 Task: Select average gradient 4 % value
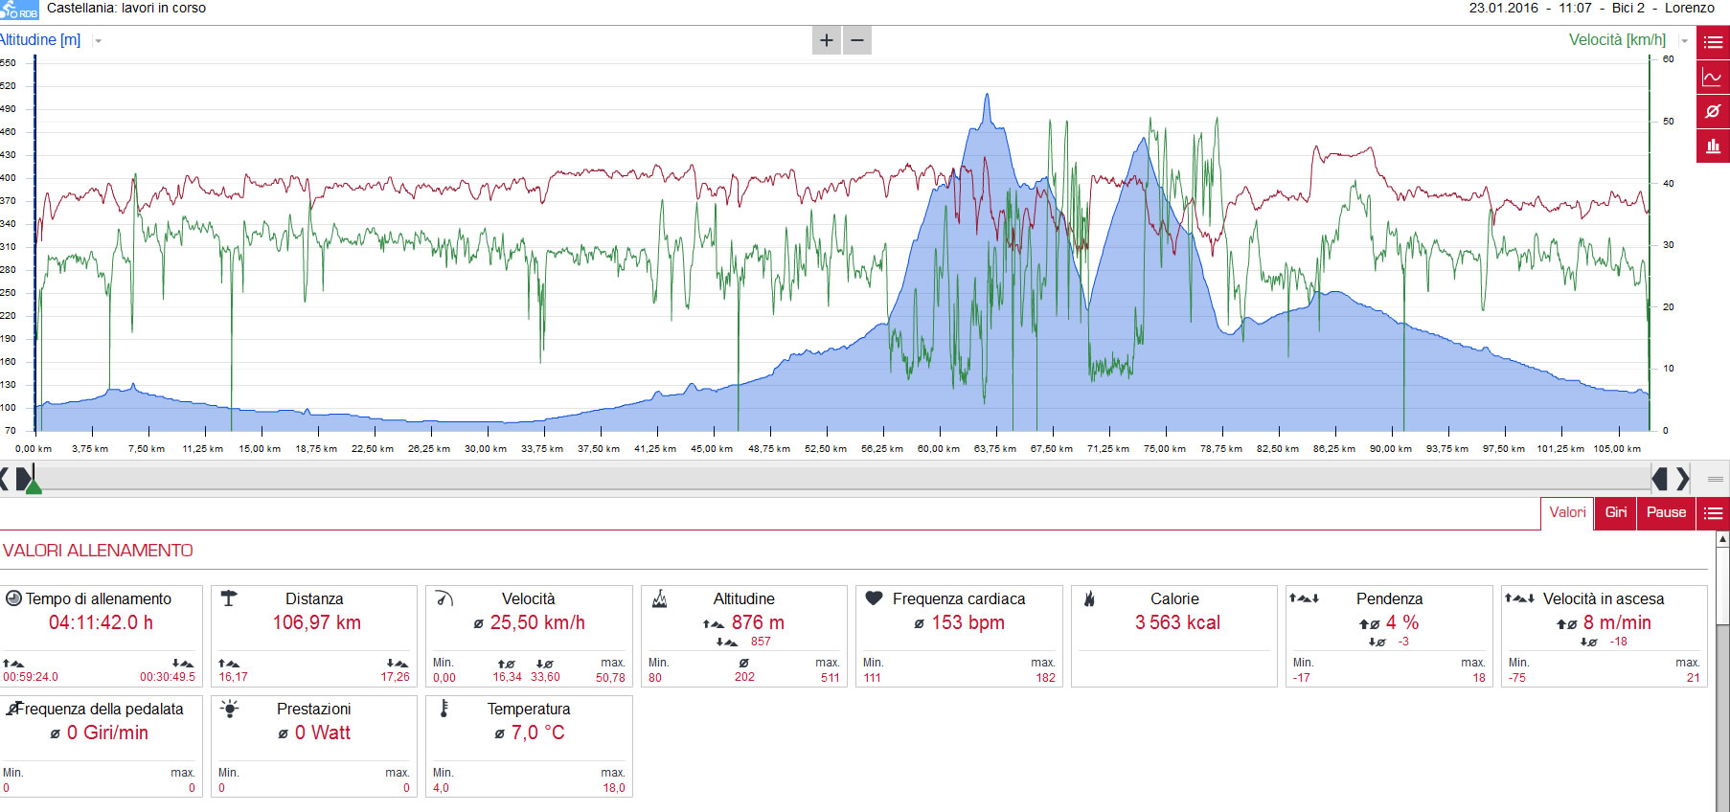pyautogui.click(x=1402, y=622)
